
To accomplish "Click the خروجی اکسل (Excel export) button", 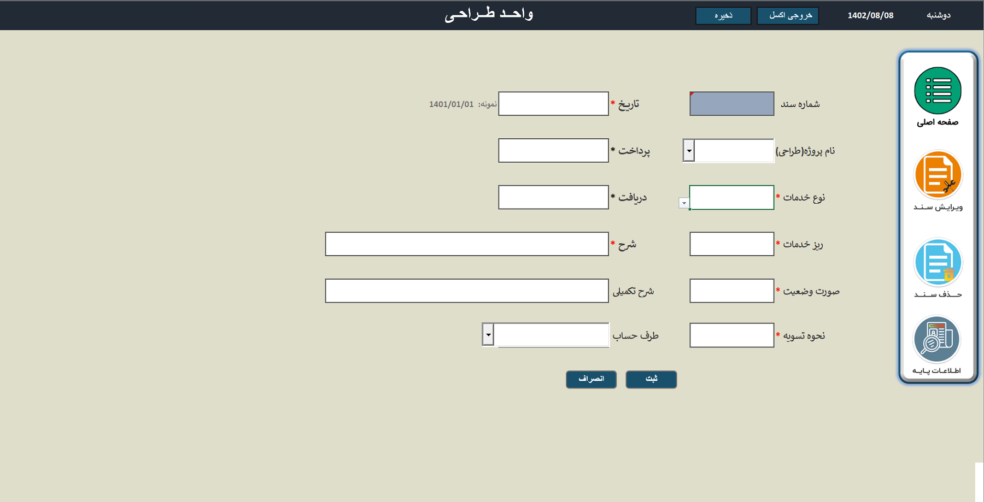I will tap(787, 15).
